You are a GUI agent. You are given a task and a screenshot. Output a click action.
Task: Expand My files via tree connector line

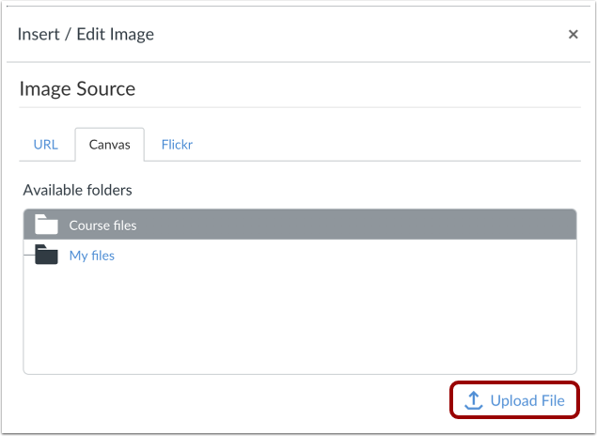29,255
